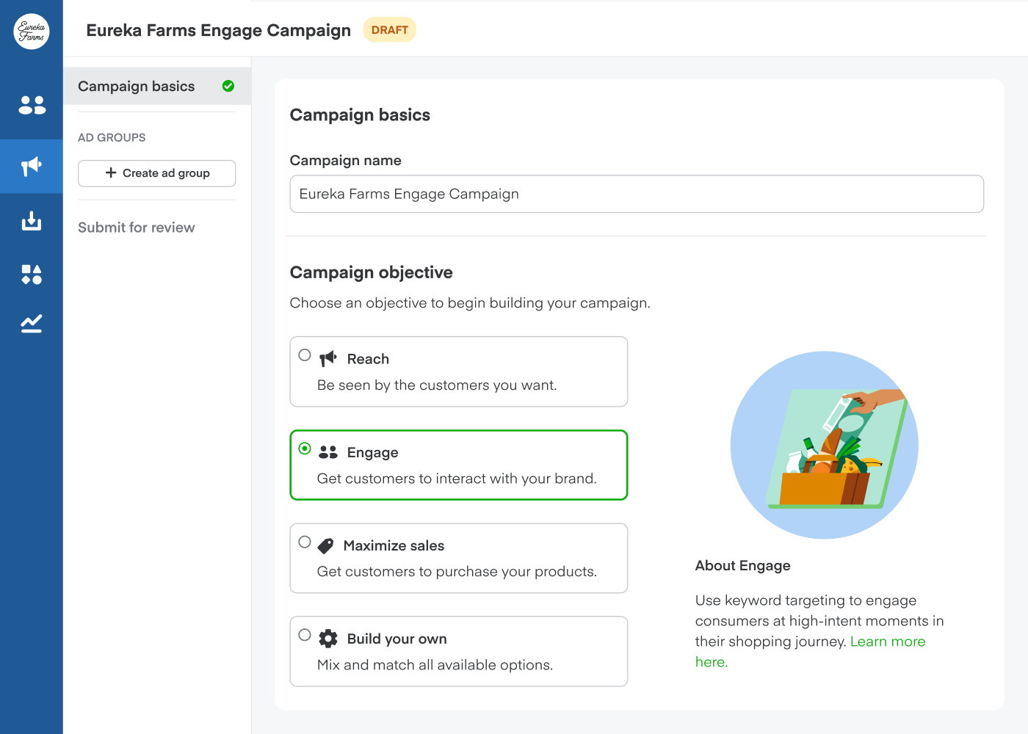Open the Audiences section from the sidebar
The height and width of the screenshot is (734, 1028).
point(31,105)
